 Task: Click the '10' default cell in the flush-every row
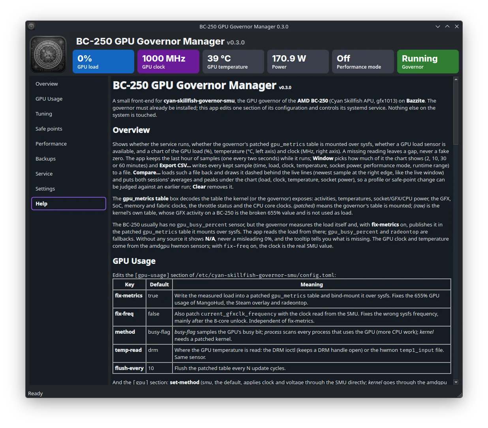tap(159, 368)
